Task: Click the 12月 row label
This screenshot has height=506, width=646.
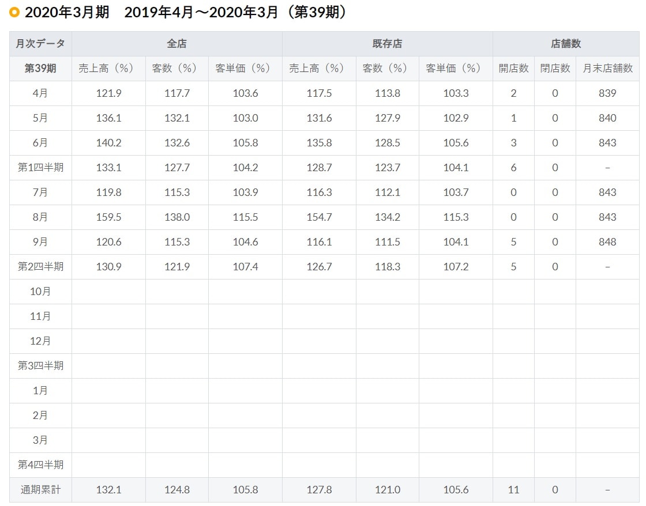Action: 40,341
